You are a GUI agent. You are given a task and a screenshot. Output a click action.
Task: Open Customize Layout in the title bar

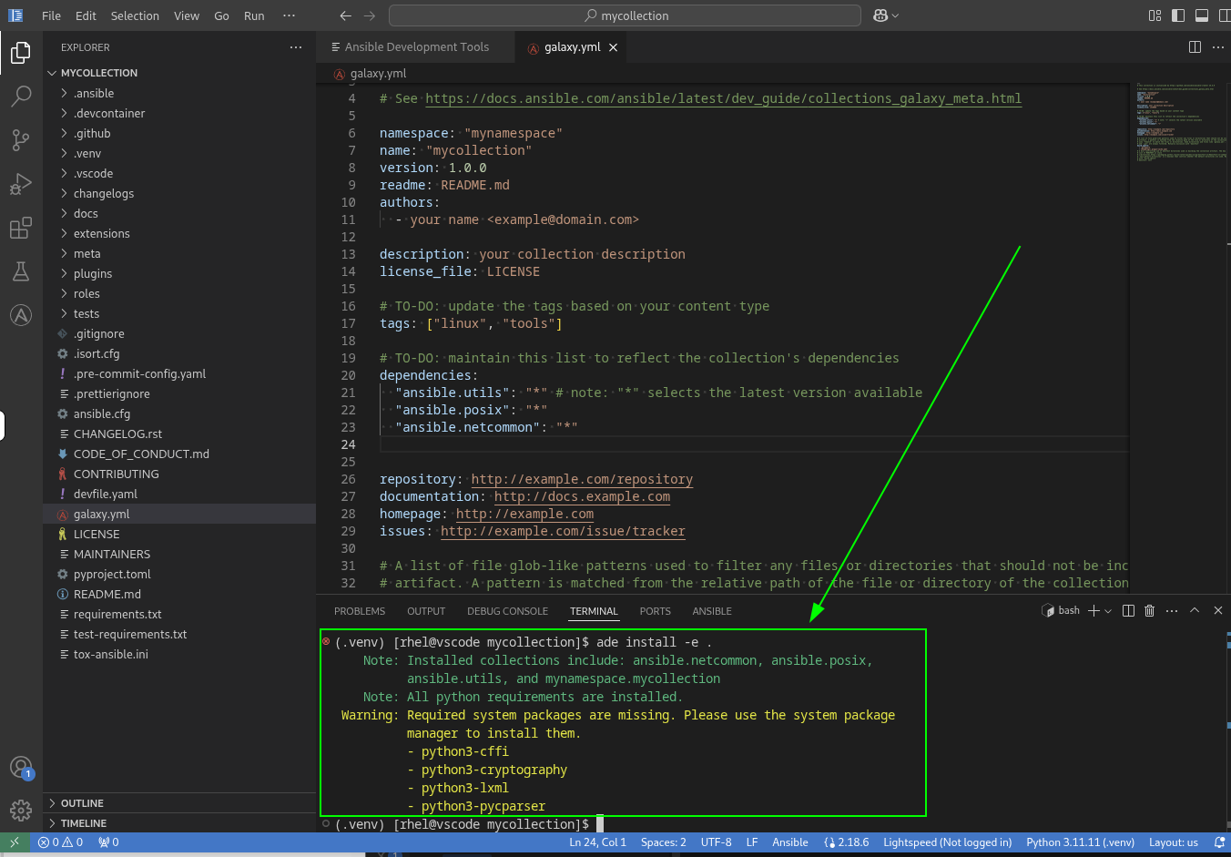click(x=1155, y=15)
